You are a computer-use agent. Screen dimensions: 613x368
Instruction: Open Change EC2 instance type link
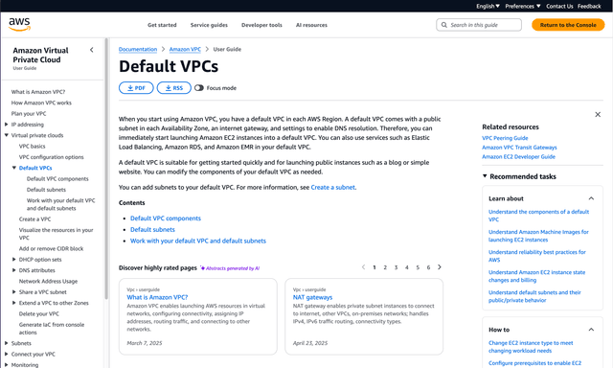531,347
